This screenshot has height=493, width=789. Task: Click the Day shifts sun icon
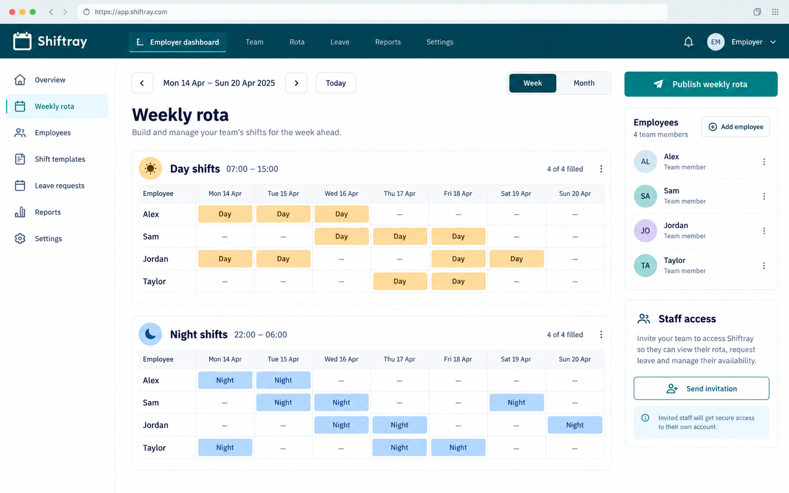tap(150, 168)
